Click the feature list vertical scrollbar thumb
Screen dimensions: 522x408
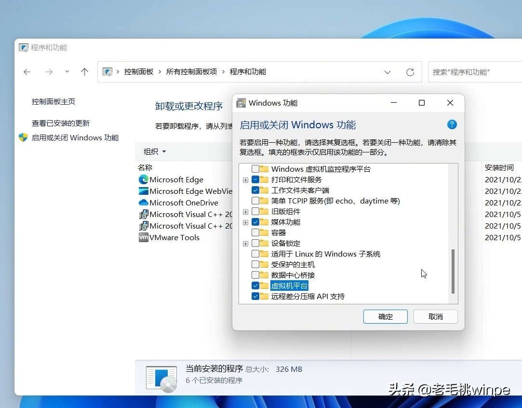453,272
